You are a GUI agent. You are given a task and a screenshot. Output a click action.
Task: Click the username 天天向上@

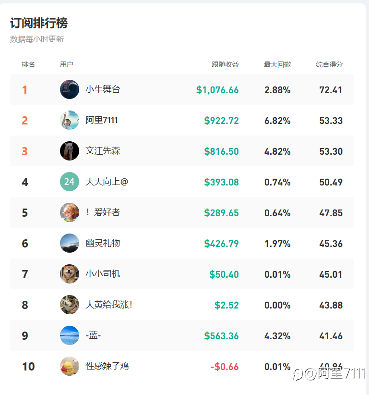pos(107,182)
